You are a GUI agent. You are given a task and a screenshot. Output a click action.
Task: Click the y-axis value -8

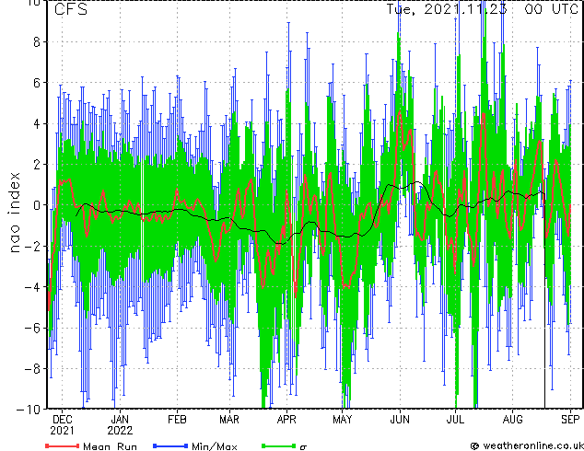pyautogui.click(x=32, y=369)
